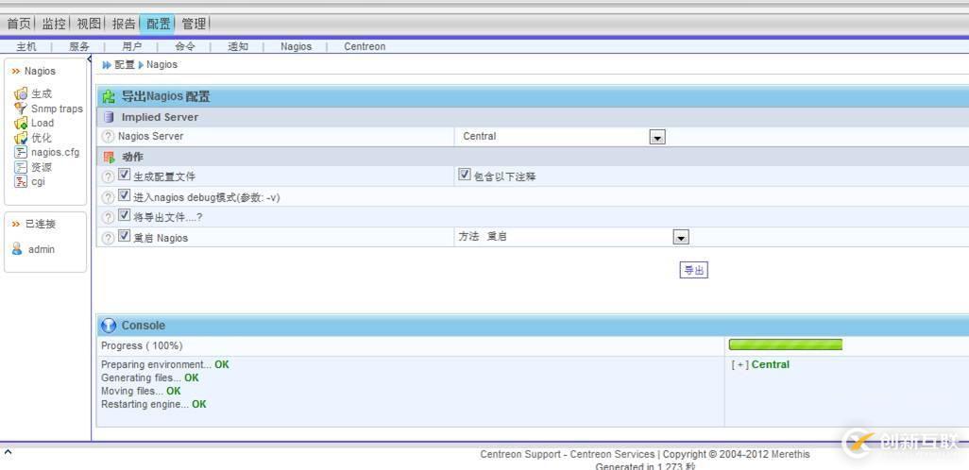Open the 报告 top menu
Screen dimensions: 969x470
pyautogui.click(x=124, y=24)
